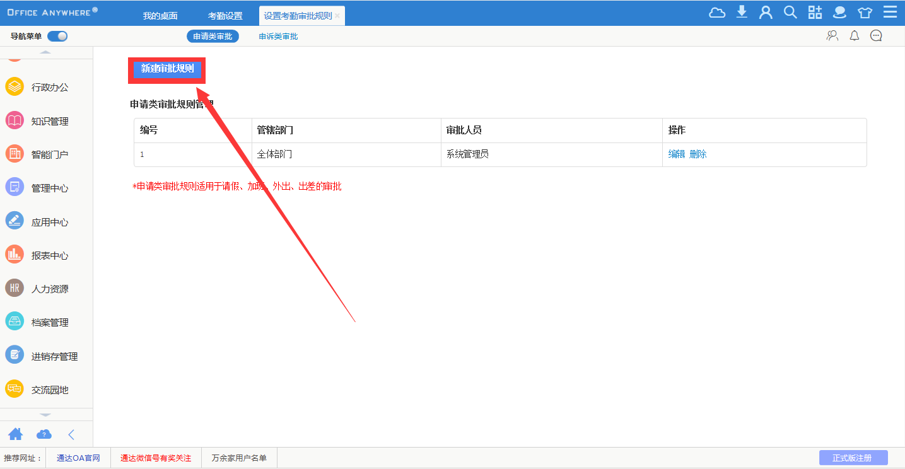Open the chat message bubble icon
This screenshot has width=905, height=469.
click(876, 36)
